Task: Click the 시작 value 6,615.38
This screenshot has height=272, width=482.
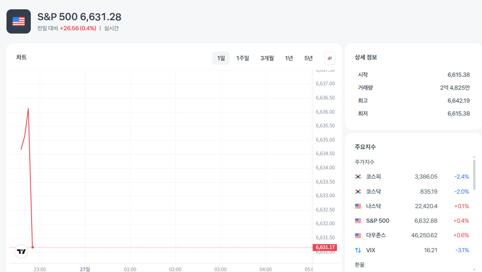Action: (x=459, y=75)
